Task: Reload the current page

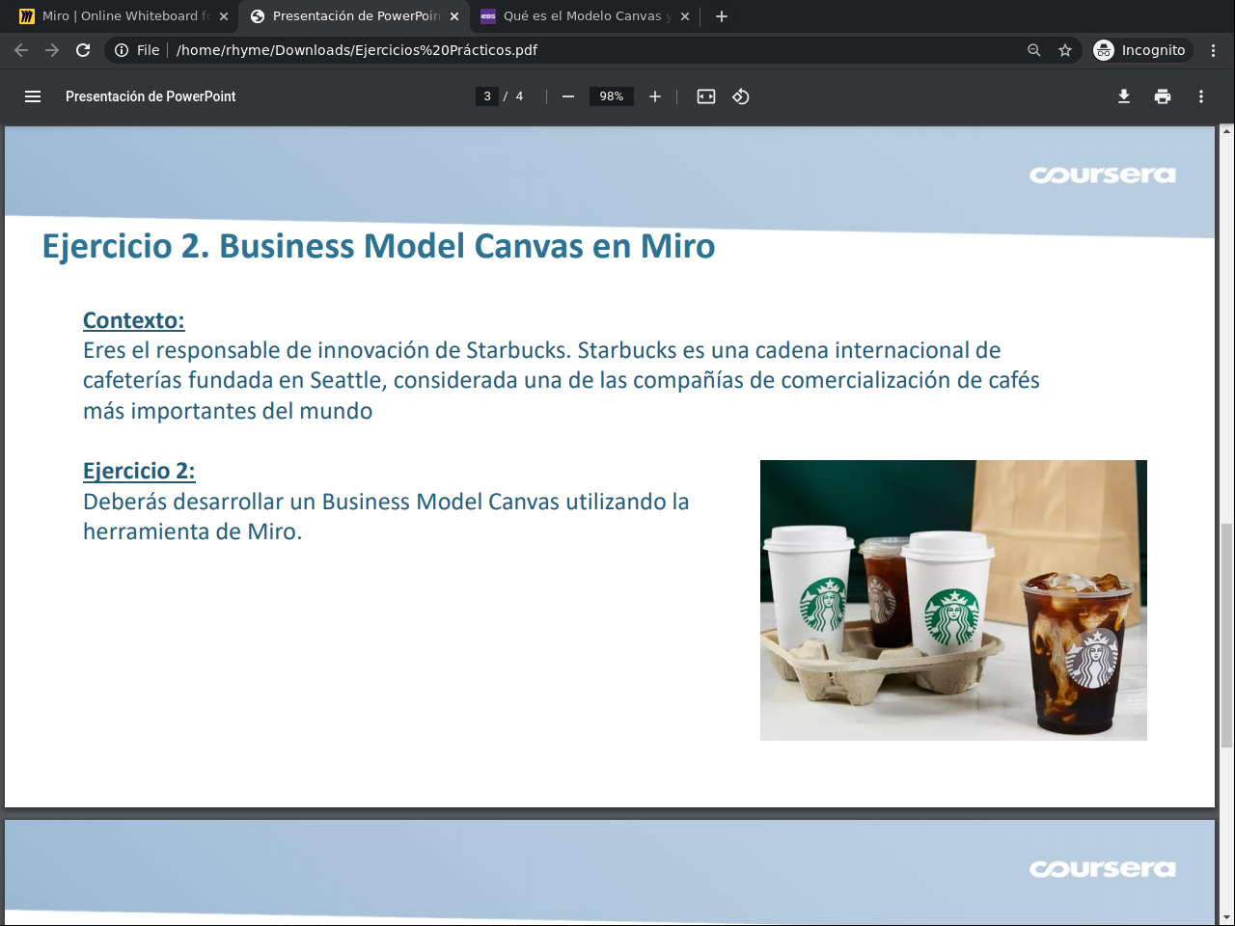Action: (83, 50)
